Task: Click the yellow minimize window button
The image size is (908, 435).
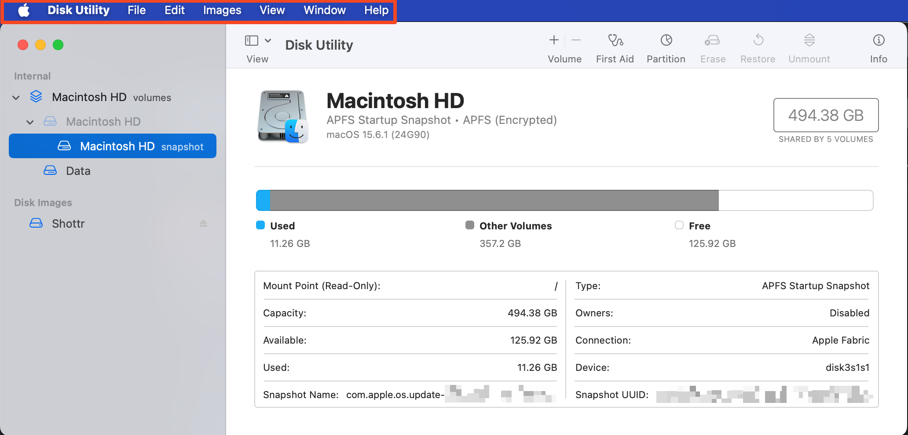Action: tap(40, 45)
